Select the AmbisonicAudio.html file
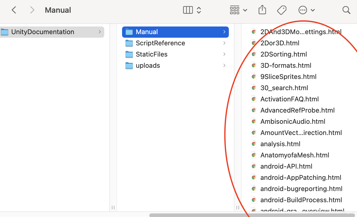357x217 pixels. [293, 121]
